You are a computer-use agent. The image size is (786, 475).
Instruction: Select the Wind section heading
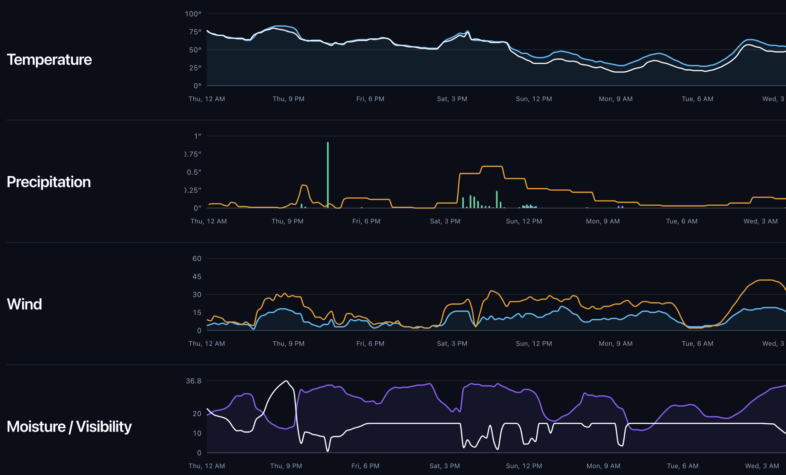click(25, 304)
